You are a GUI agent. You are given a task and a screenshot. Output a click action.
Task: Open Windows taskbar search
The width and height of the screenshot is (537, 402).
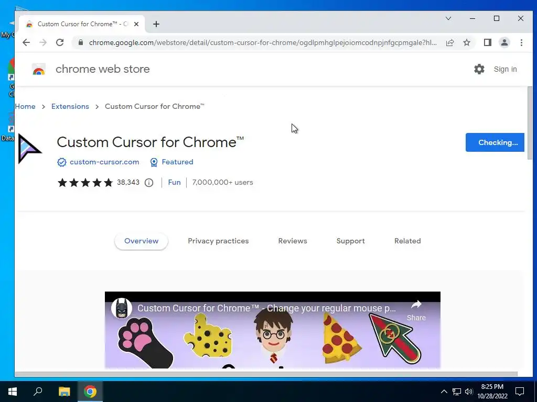38,392
